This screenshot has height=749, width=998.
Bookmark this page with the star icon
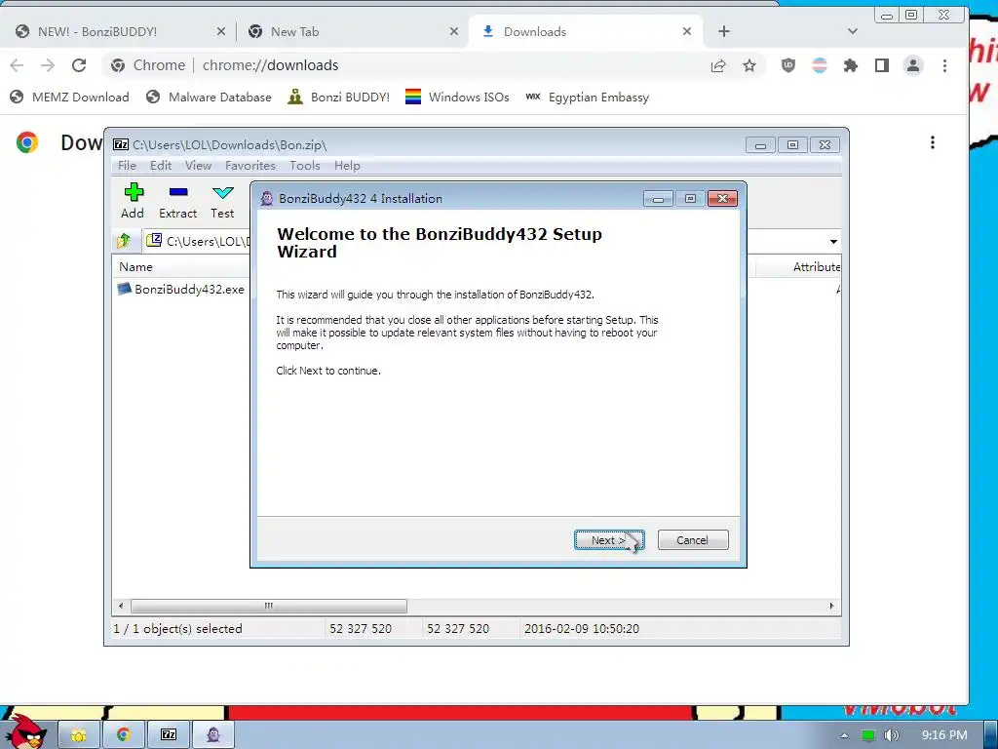pos(749,65)
